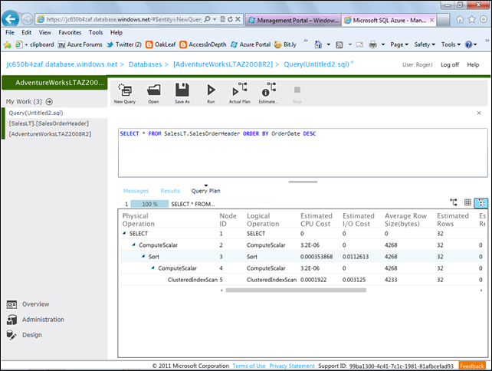The height and width of the screenshot is (371, 492).
Task: Open the Page dropdown menu
Action: pyautogui.click(x=399, y=44)
